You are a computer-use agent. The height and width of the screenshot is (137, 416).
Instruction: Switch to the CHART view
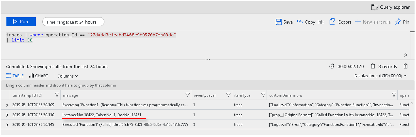39,76
